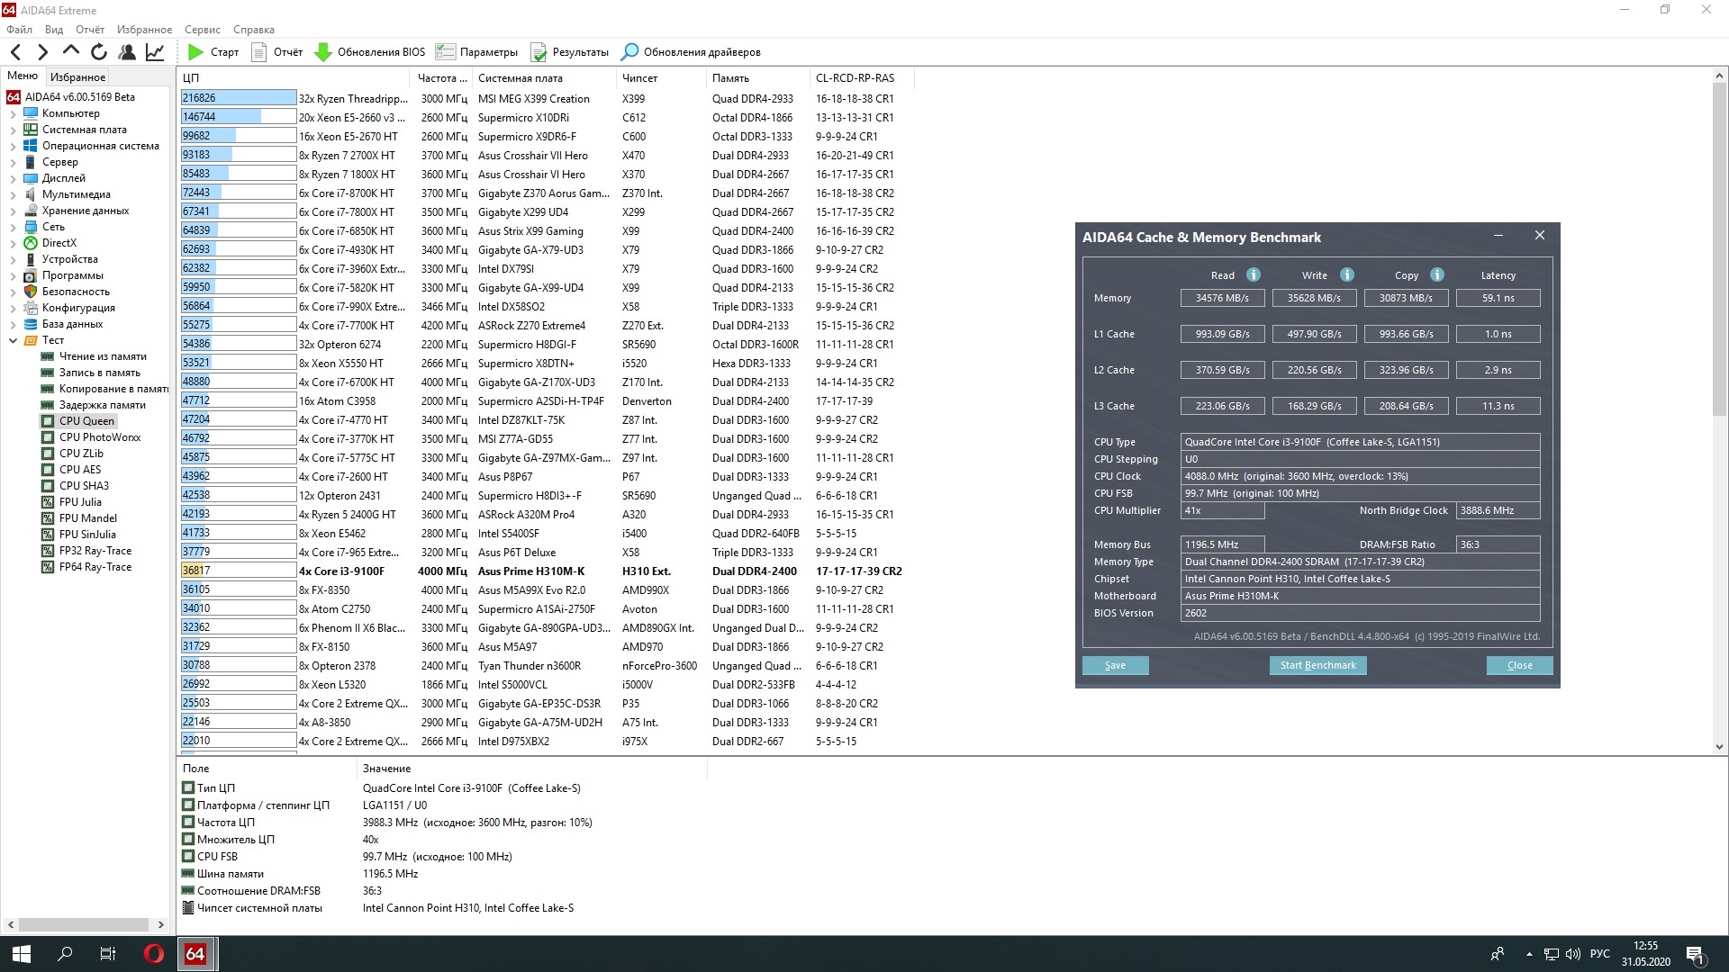Switch to the Избранное tab

[x=77, y=77]
